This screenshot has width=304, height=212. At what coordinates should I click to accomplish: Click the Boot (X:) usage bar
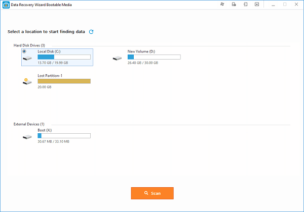pyautogui.click(x=64, y=136)
